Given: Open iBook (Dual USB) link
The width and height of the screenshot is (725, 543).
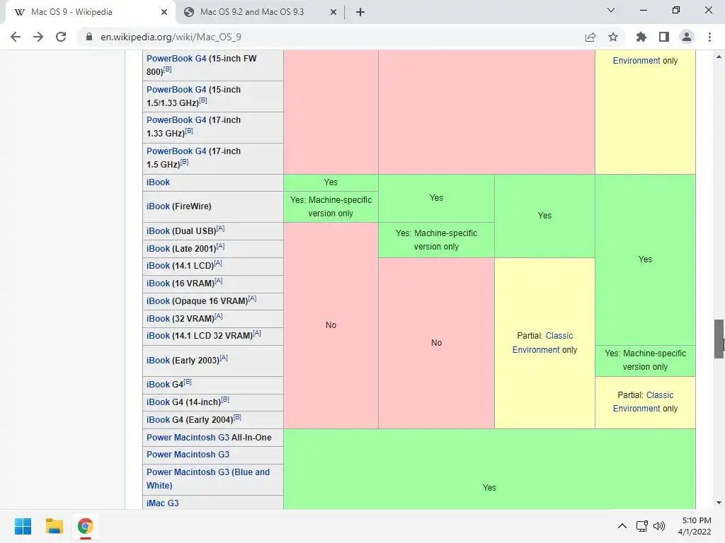Looking at the screenshot, I should tap(158, 231).
